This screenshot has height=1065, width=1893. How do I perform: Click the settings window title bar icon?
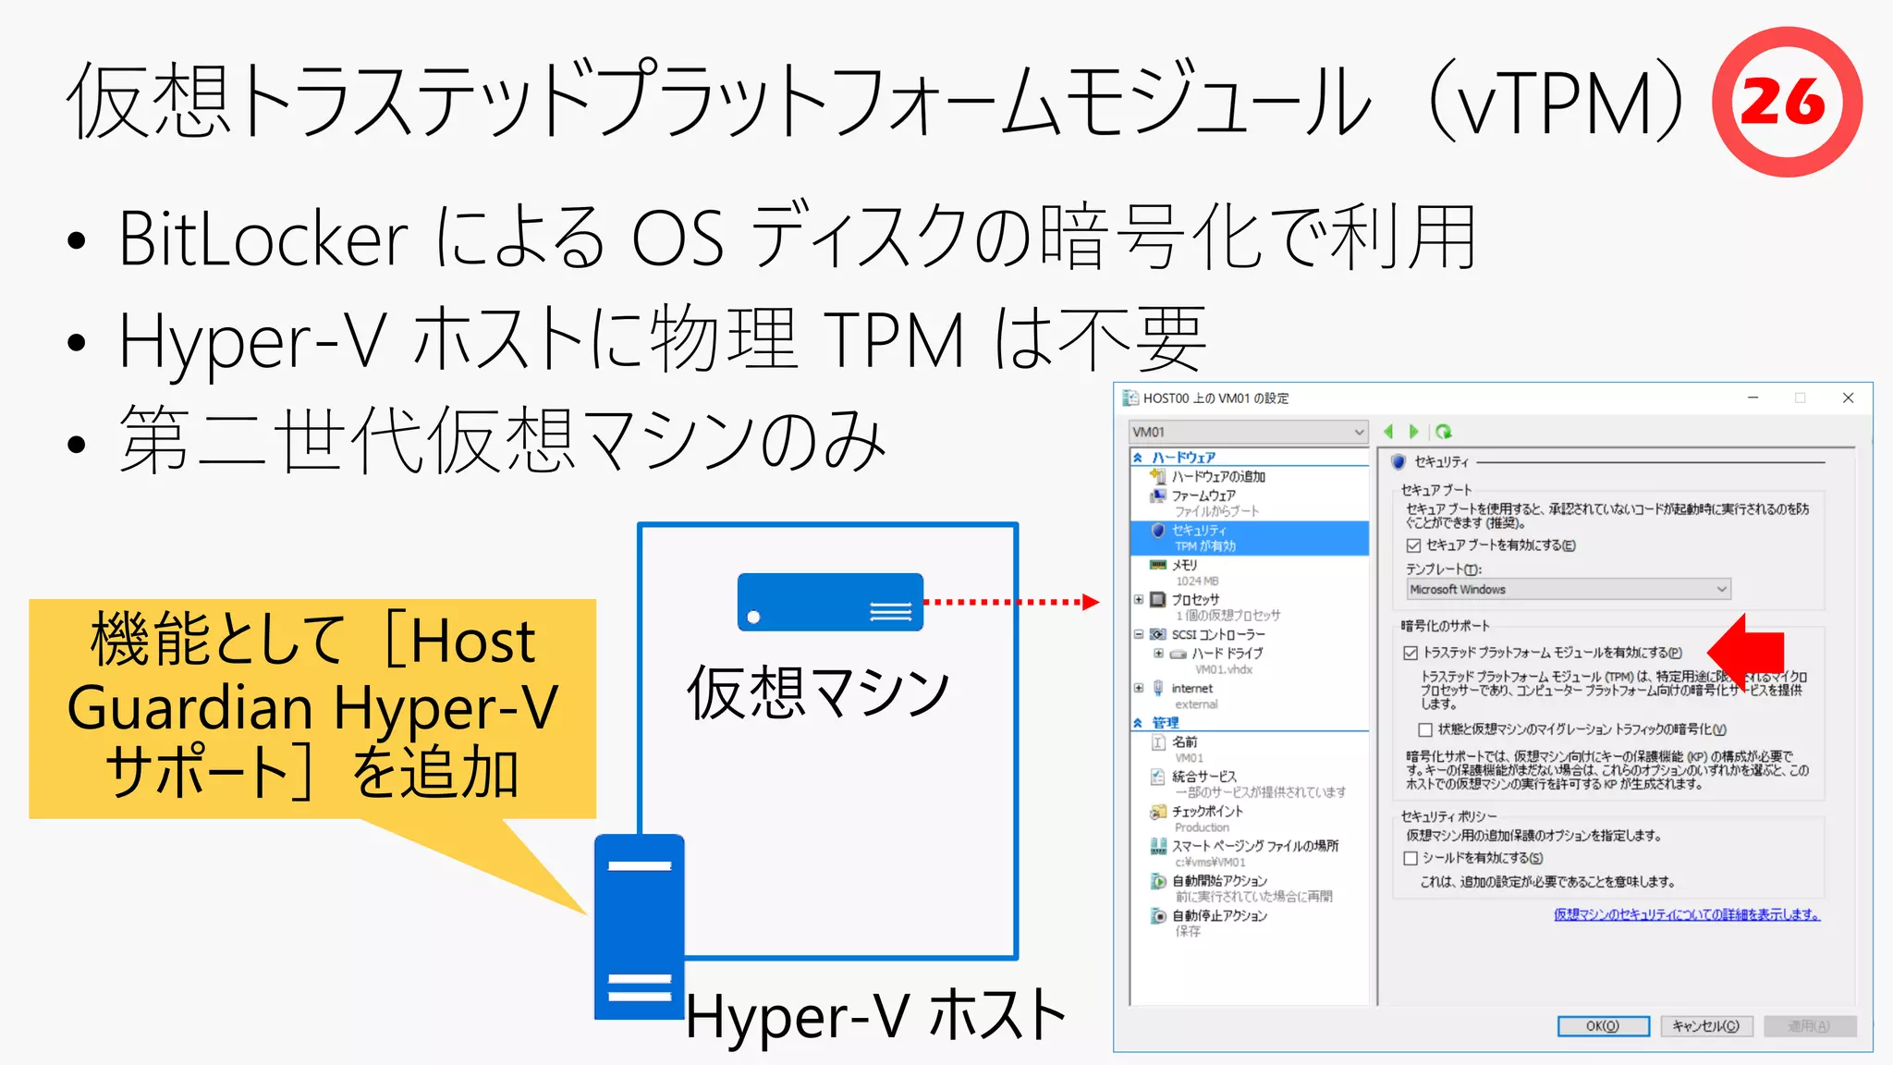[x=1130, y=398]
